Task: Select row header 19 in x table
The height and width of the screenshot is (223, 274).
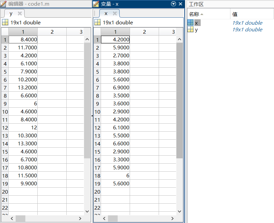Action: [x=97, y=184]
